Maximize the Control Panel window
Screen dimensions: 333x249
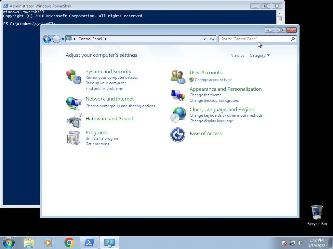point(281,30)
